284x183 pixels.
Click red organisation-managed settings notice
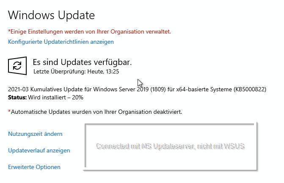(x=89, y=31)
